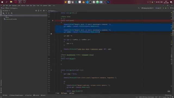Open the VCS menu
Image resolution: width=174 pixels, height=98 pixels.
tap(41, 5)
